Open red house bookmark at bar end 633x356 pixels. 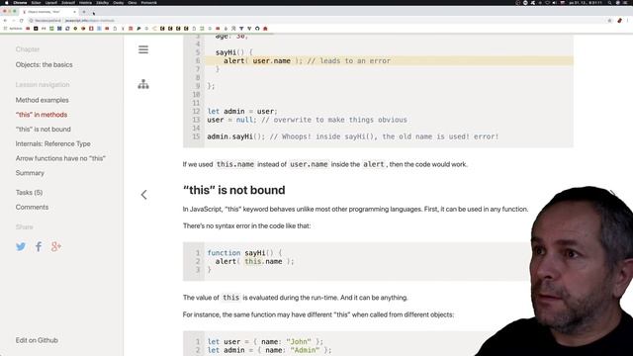[x=265, y=29]
